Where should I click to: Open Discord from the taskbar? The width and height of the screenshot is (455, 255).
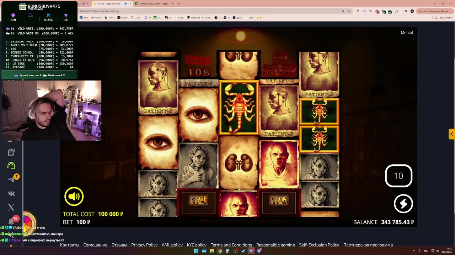(x=259, y=251)
